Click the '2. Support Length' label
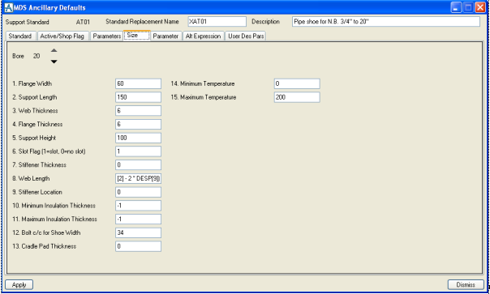 (35, 97)
